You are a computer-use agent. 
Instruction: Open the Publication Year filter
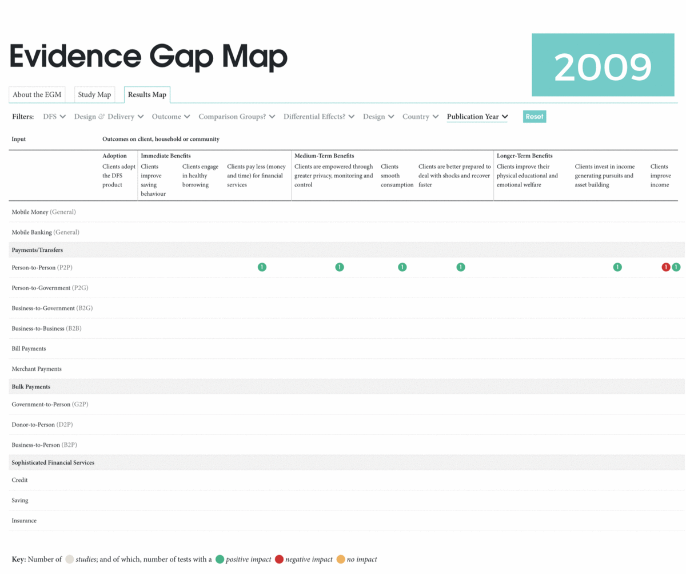click(477, 117)
